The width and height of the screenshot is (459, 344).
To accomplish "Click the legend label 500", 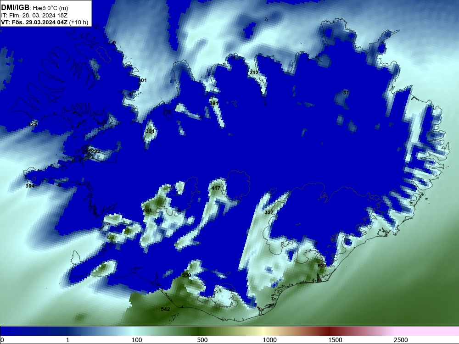I will [x=202, y=340].
